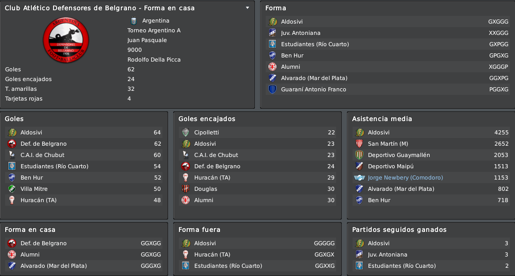
Task: Select Ben Hur row in Forma panel
Action: pos(388,55)
